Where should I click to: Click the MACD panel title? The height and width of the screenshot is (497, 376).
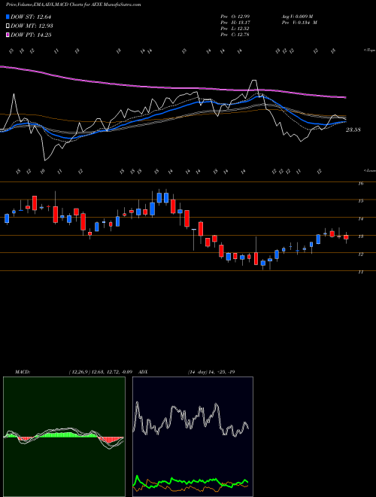[23, 372]
